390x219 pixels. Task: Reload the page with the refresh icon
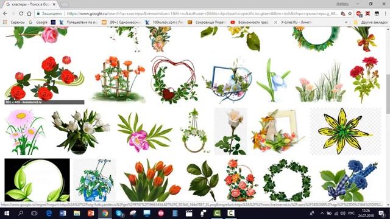(21, 13)
